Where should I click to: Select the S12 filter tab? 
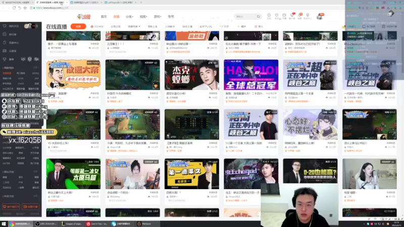coord(97,27)
